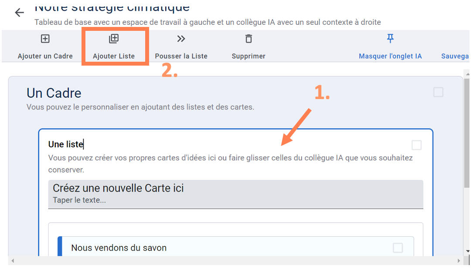Image resolution: width=476 pixels, height=272 pixels.
Task: Click the Ajouter un Cadre plus icon
Action: tap(45, 39)
